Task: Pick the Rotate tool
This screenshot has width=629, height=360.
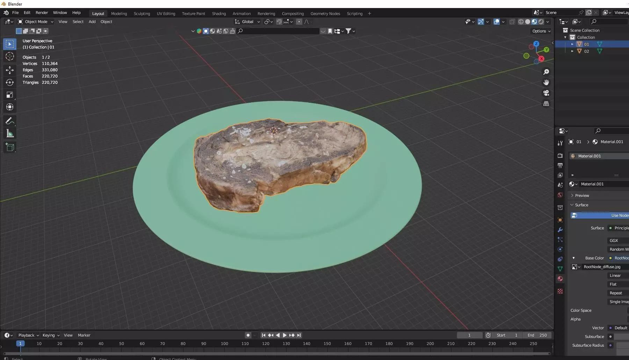Action: pos(10,82)
